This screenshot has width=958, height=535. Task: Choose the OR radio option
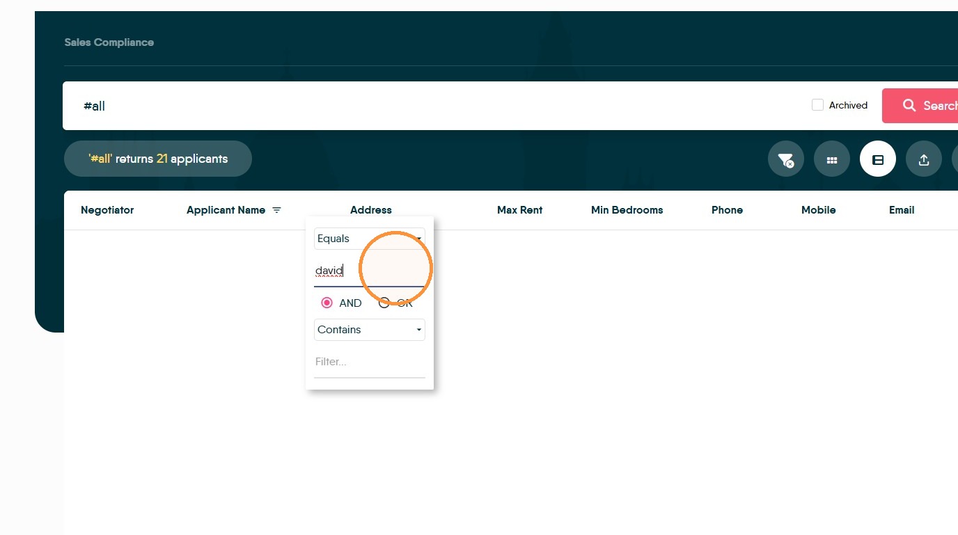[384, 303]
